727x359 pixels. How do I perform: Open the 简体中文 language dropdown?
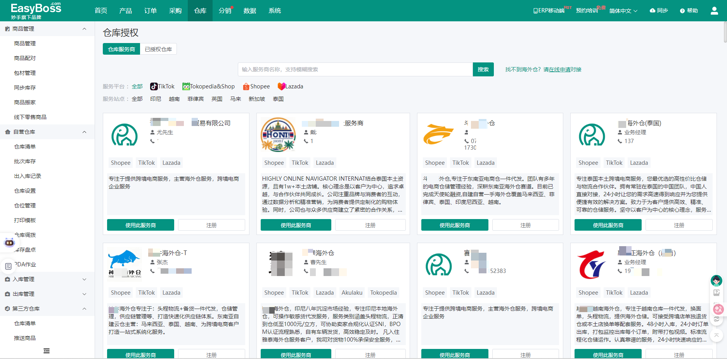point(623,11)
